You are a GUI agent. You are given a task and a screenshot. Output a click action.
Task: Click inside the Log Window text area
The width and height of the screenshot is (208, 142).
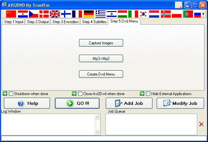(48, 124)
